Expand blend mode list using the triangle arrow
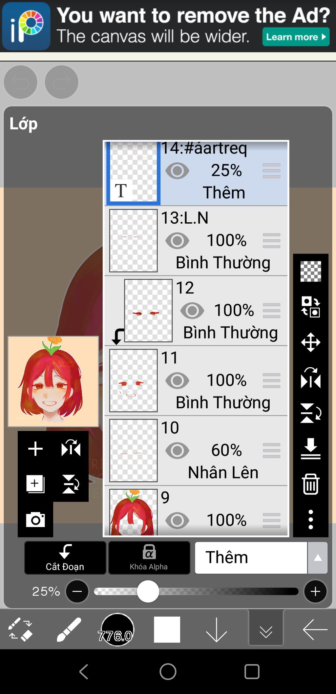The width and height of the screenshot is (336, 694). pos(318,558)
